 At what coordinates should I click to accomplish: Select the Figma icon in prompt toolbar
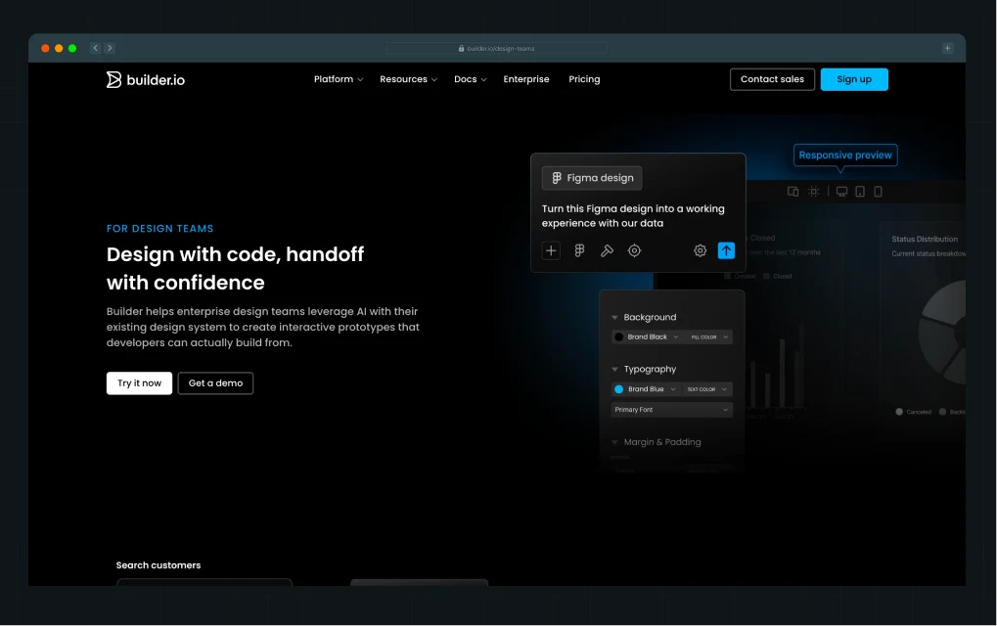coord(579,250)
